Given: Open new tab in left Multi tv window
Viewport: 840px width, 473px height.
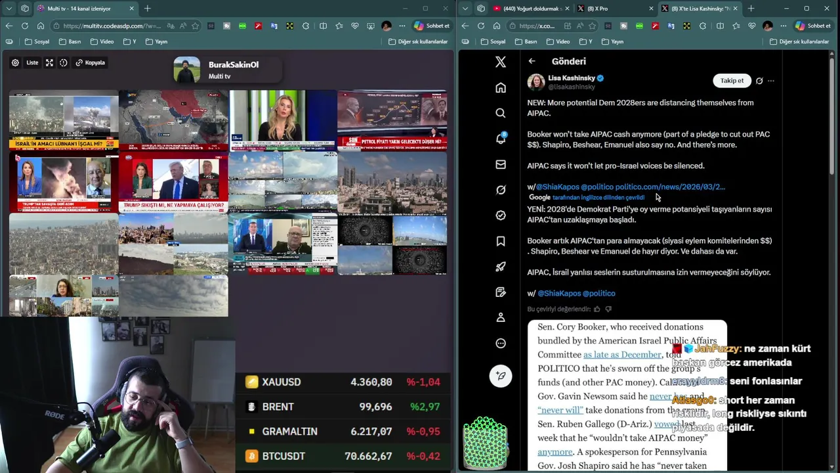Looking at the screenshot, I should (147, 9).
